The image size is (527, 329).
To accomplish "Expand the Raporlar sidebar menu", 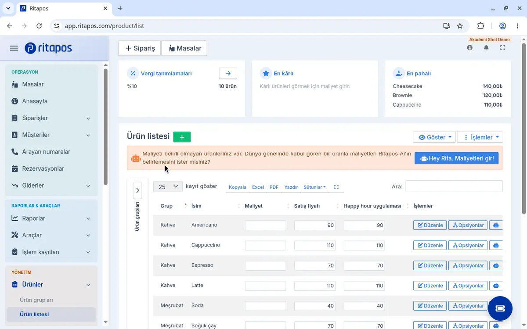I will pos(51,218).
